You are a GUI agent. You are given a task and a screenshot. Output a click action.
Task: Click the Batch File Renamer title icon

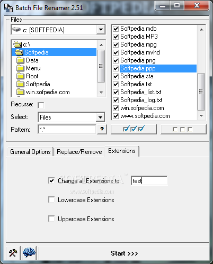click(x=8, y=8)
